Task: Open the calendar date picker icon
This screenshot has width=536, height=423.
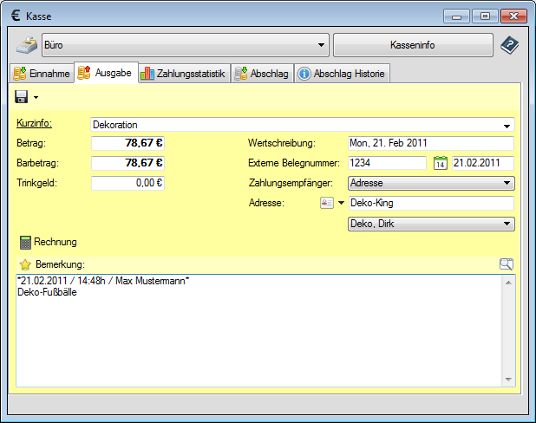Action: pyautogui.click(x=440, y=163)
